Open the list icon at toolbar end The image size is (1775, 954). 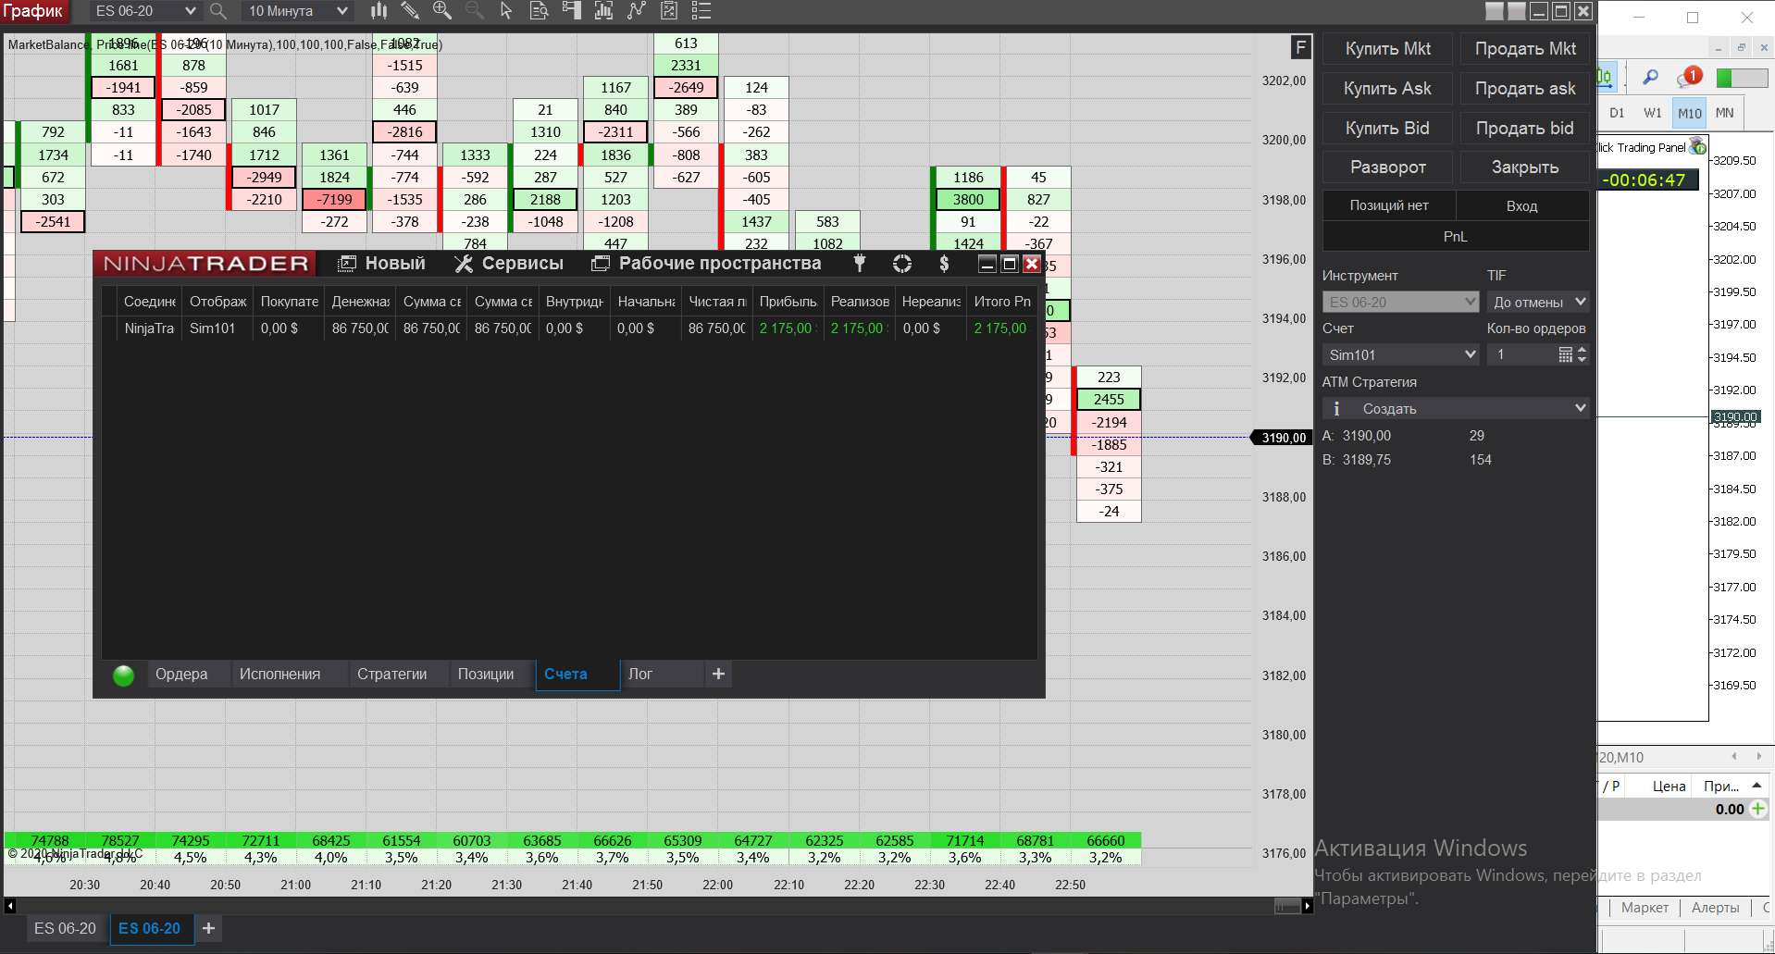[x=701, y=11]
